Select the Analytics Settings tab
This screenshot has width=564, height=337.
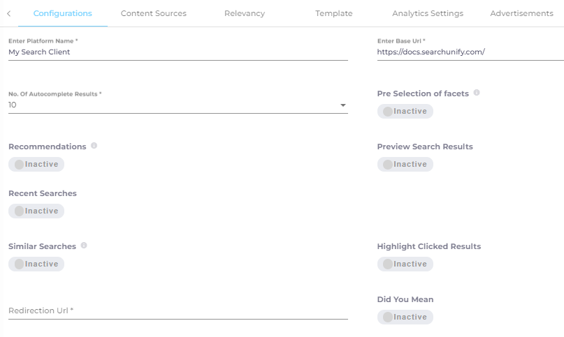pyautogui.click(x=428, y=13)
